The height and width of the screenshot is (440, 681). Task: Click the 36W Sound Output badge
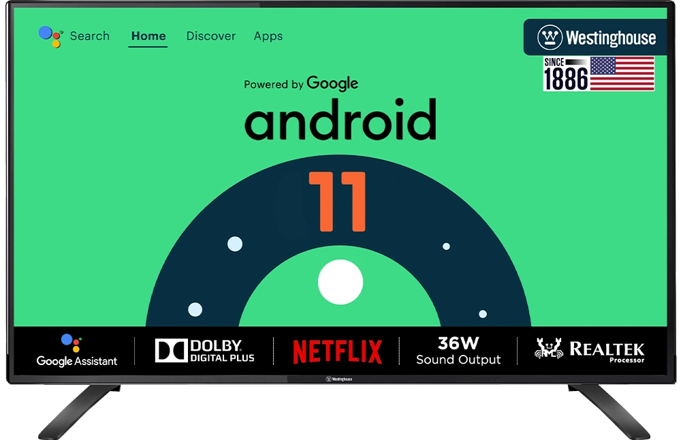click(458, 349)
